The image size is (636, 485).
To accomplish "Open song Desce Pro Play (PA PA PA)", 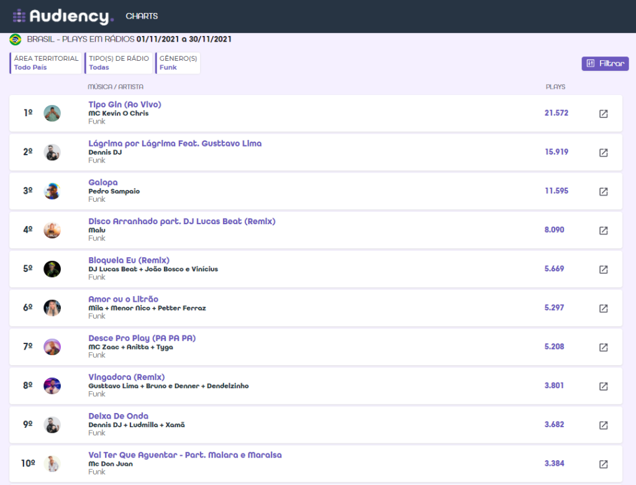I will tap(142, 338).
